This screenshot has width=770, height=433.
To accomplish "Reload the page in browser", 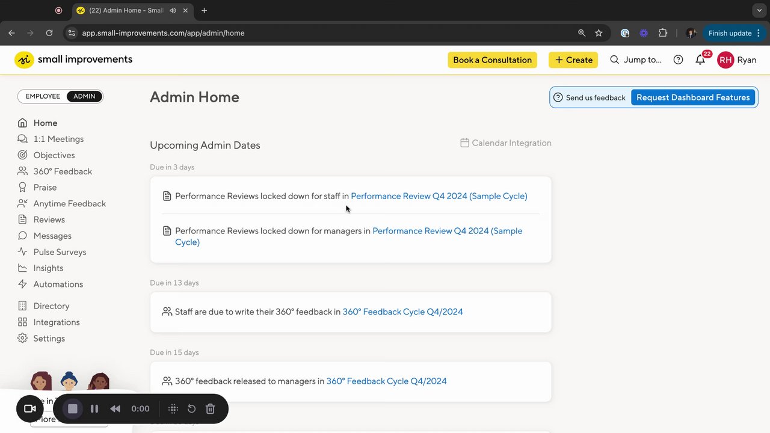I will pos(49,33).
